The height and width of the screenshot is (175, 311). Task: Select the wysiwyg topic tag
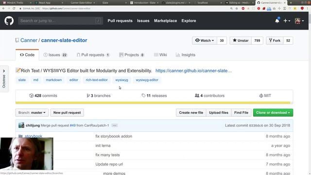coord(121,80)
